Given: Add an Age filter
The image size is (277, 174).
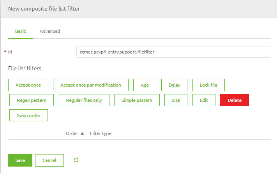Looking at the screenshot, I should point(145,85).
